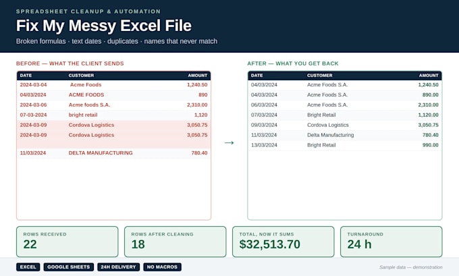459x276 pixels.
Task: Click the $32,513.70 total card
Action: tap(283, 242)
